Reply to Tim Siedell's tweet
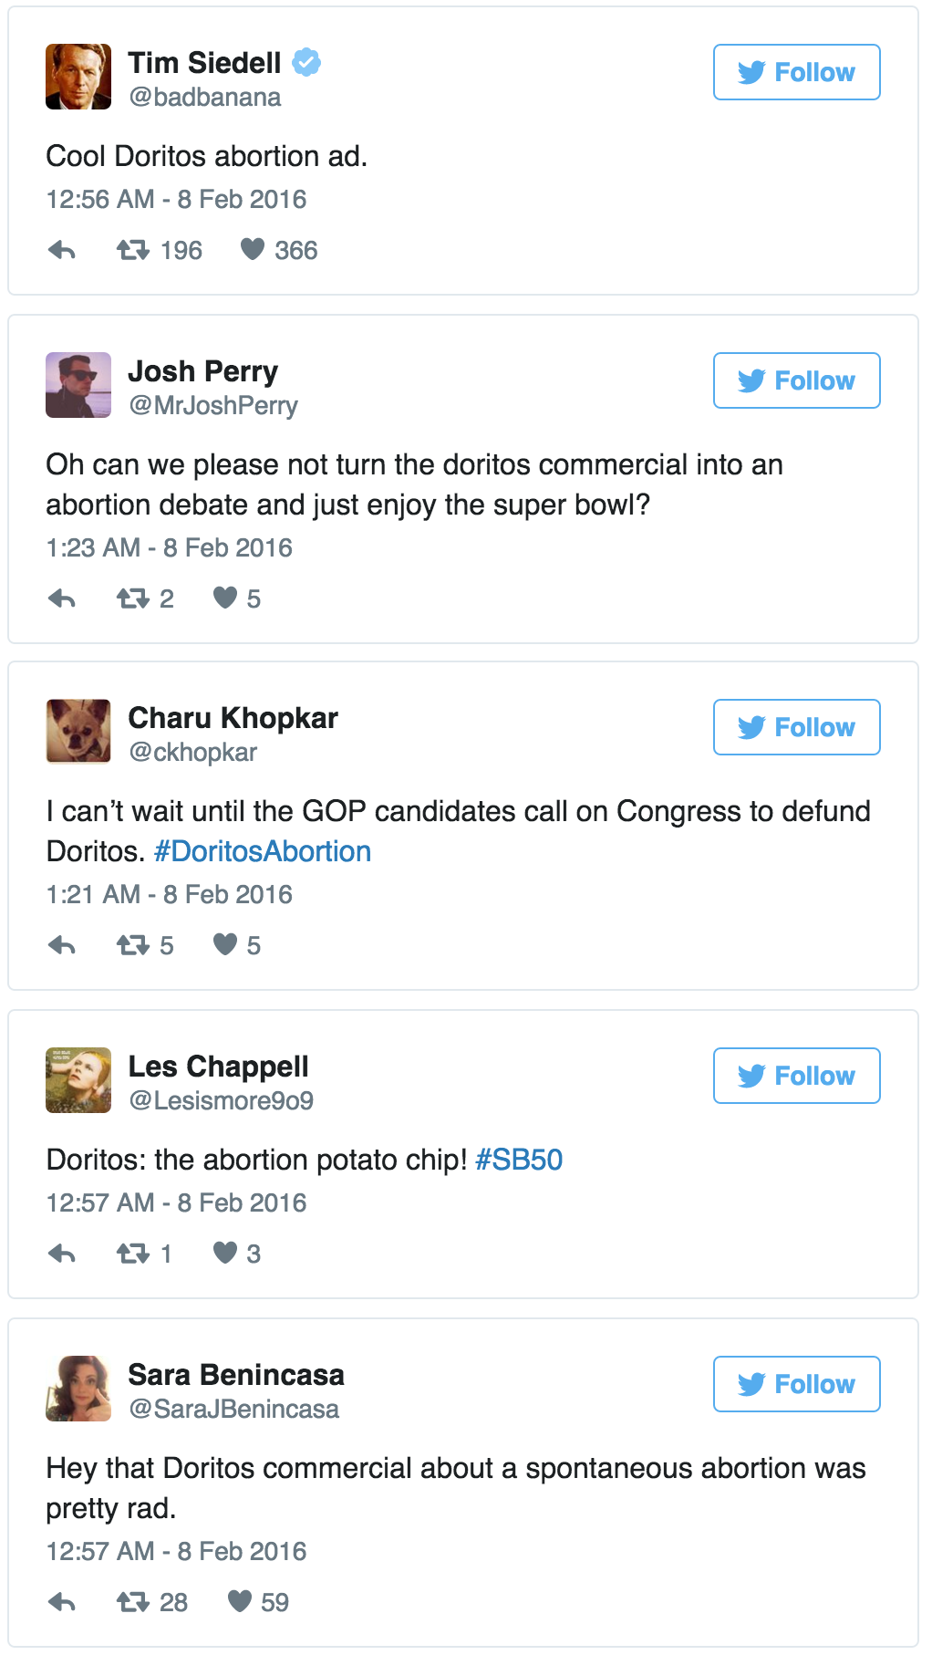932x1655 pixels. coord(61,250)
